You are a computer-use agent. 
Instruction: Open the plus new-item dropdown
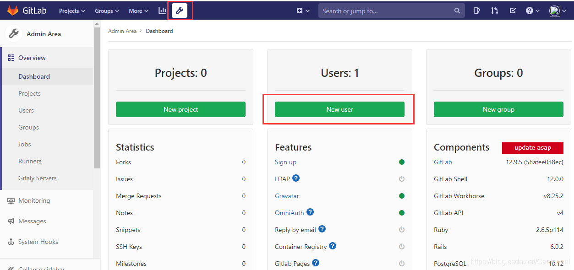click(x=303, y=11)
